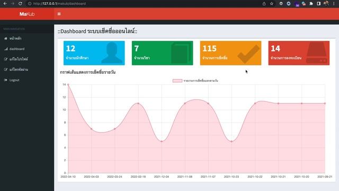Image resolution: width=339 pixels, height=191 pixels.
Task: Click the data point for 2021-10-20
Action: pyautogui.click(x=301, y=103)
